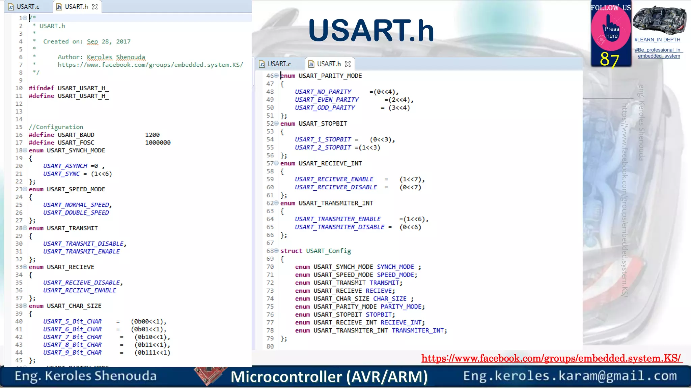Screen dimensions: 691x388
Task: Click USART_TRANSMIT_ENABLE enumerator
Action: tap(81, 251)
